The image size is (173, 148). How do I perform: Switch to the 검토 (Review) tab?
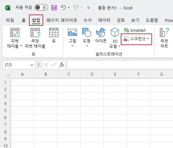tap(121, 20)
